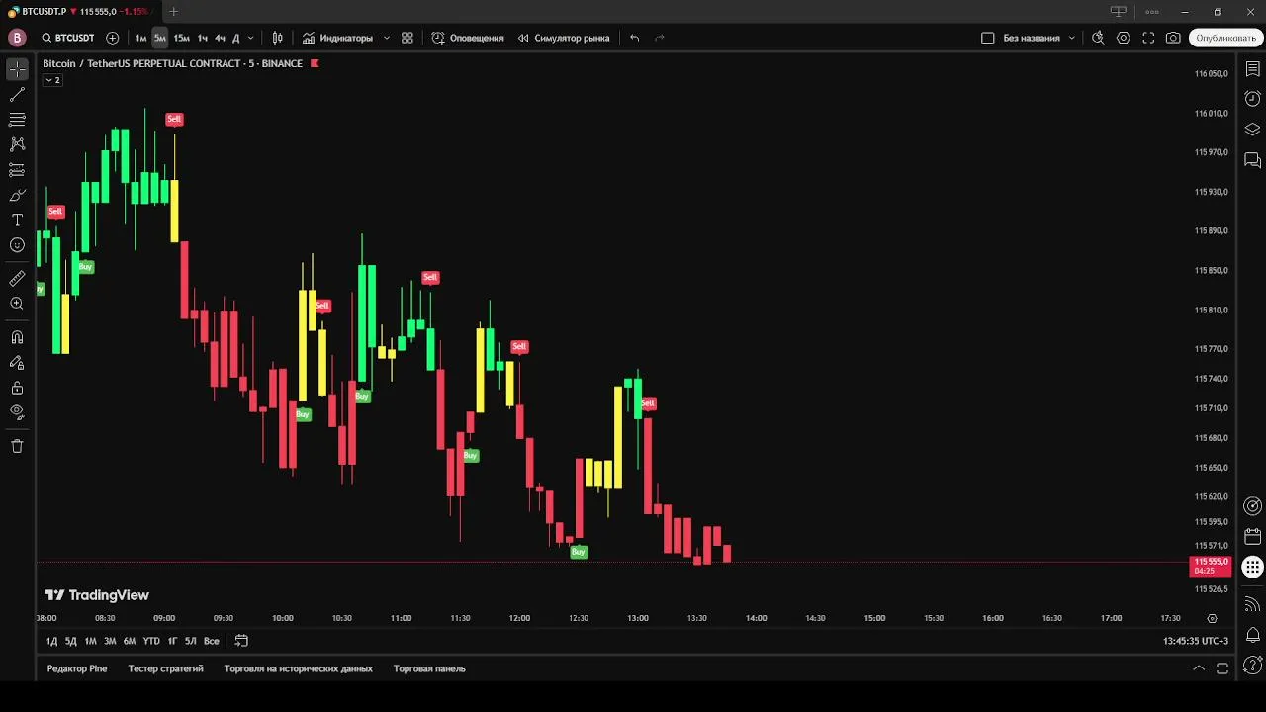Create an alert via Оповещения
This screenshot has height=712, width=1266.
click(468, 38)
